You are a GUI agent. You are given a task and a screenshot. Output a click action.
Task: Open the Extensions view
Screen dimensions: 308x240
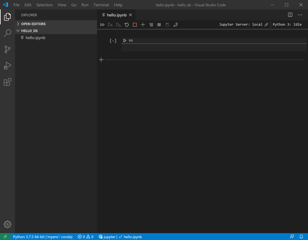pos(7,82)
